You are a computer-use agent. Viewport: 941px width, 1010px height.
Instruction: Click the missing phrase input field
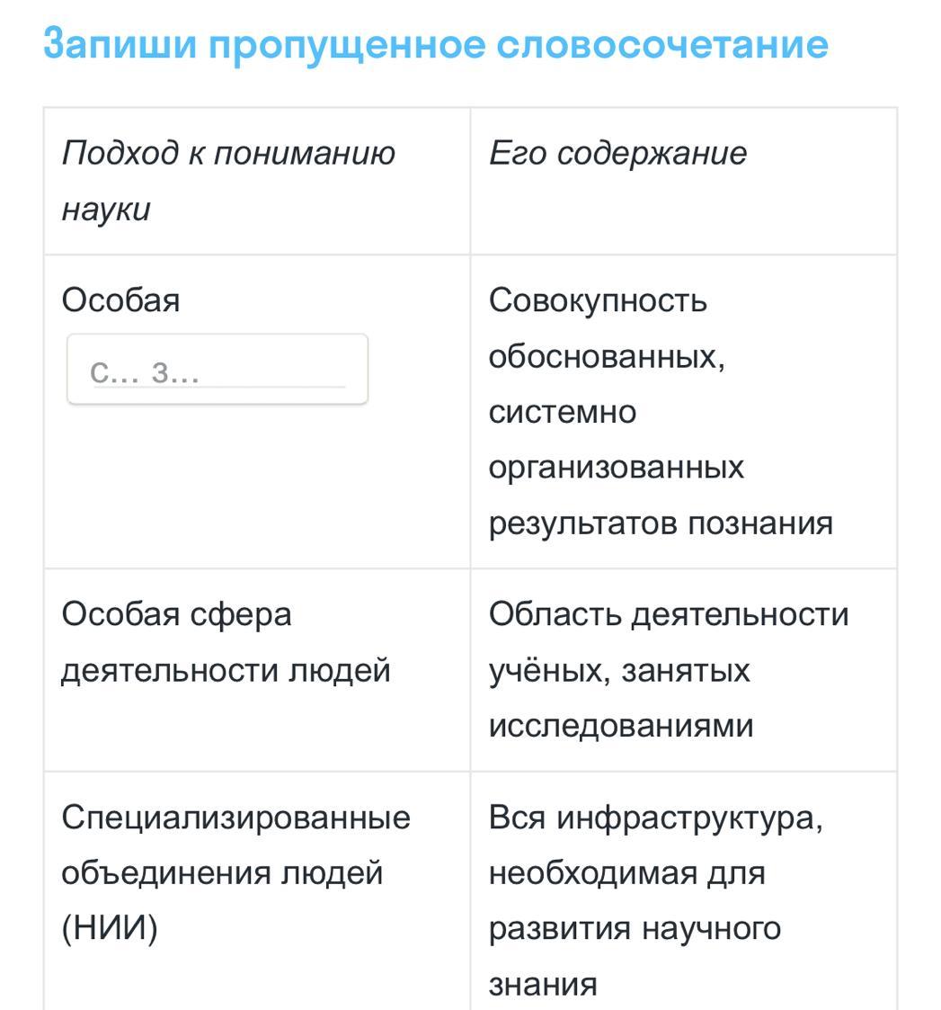tap(217, 370)
